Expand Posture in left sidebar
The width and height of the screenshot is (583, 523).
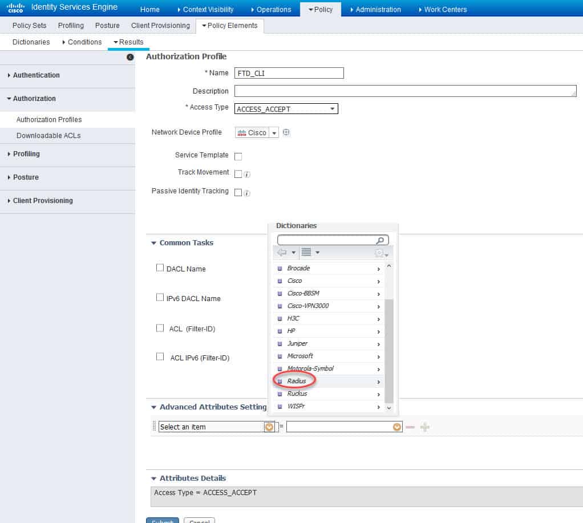23,177
